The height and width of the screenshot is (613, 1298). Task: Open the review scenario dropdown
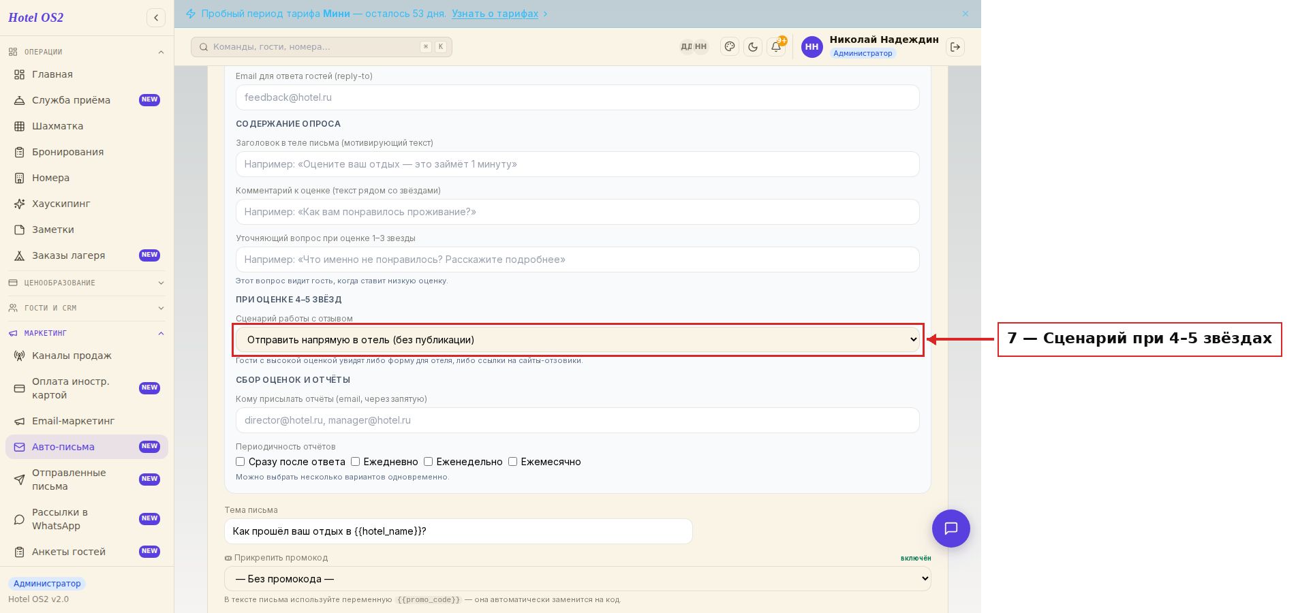pos(578,339)
